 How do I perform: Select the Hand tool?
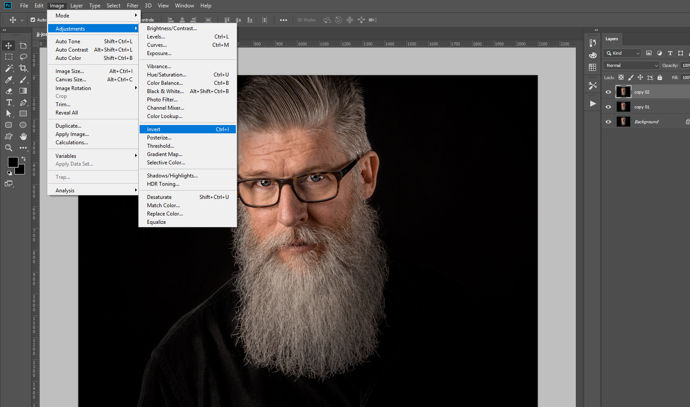pos(23,136)
